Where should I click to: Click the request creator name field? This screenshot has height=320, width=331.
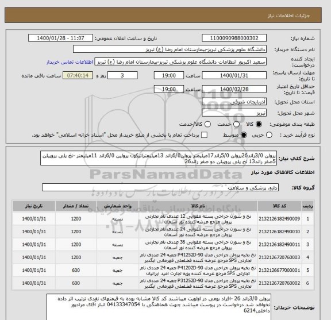pyautogui.click(x=180, y=62)
